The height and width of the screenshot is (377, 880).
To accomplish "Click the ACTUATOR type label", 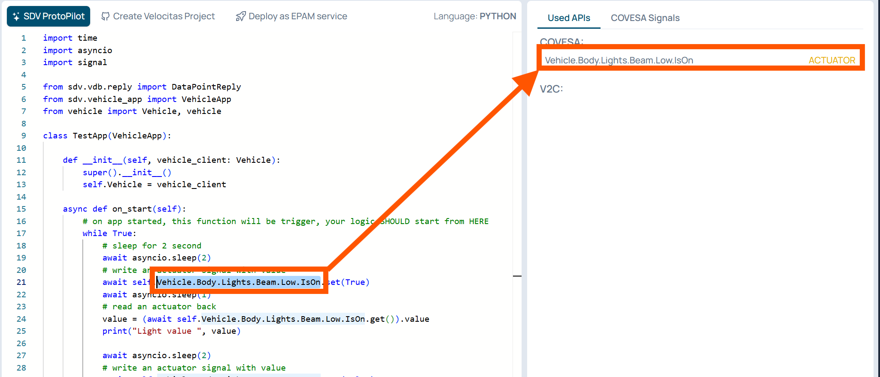I will point(831,60).
